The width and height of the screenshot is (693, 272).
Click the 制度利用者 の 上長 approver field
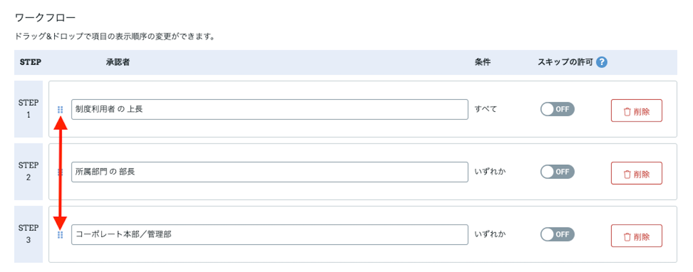(270, 109)
